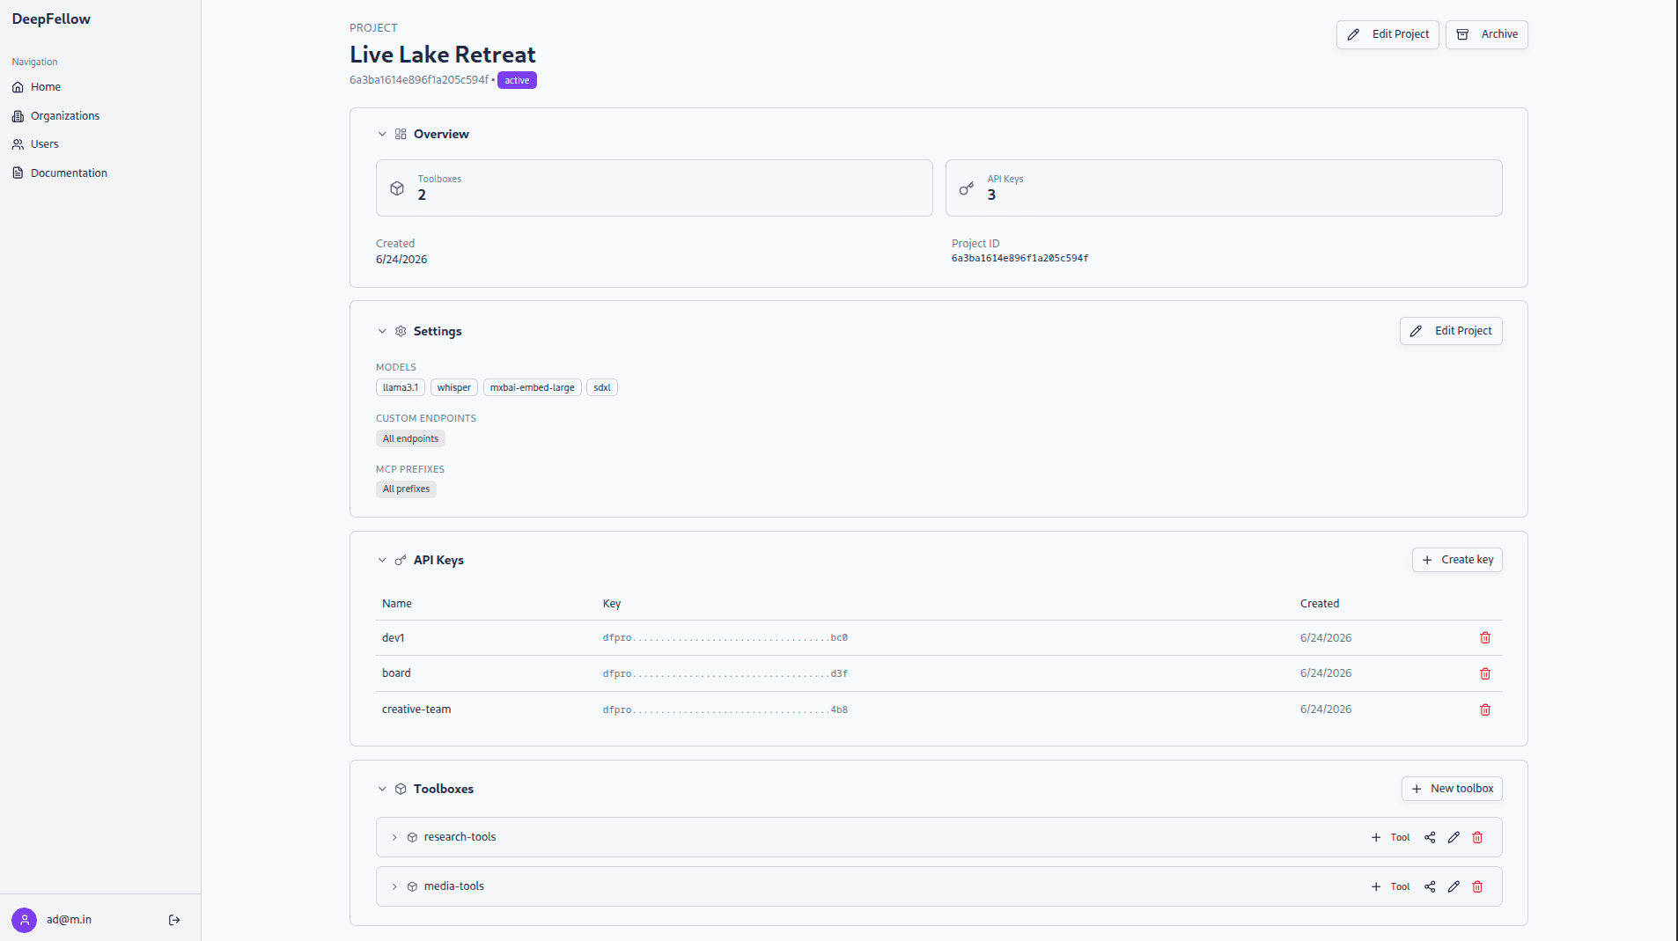Delete the creative-team API key

(x=1485, y=710)
